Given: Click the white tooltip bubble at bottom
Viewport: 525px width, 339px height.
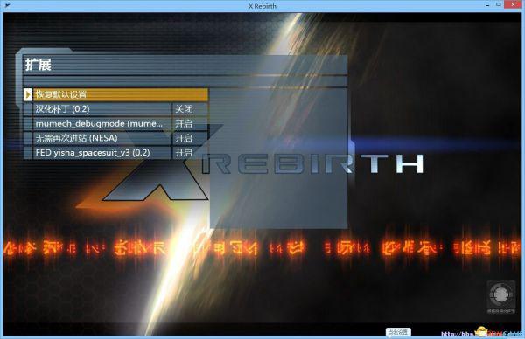Looking at the screenshot, I should pyautogui.click(x=398, y=332).
